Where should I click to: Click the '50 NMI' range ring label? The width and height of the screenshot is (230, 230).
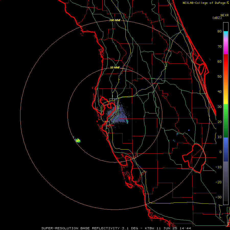click(x=115, y=68)
